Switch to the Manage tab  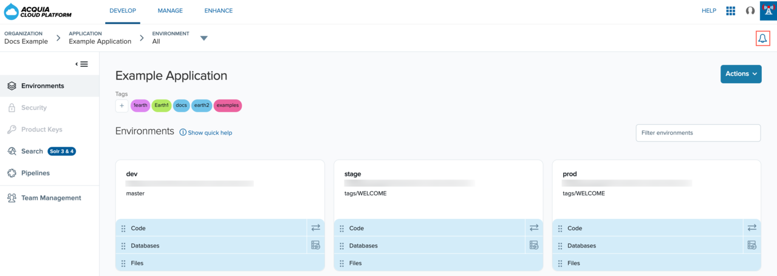(x=170, y=11)
